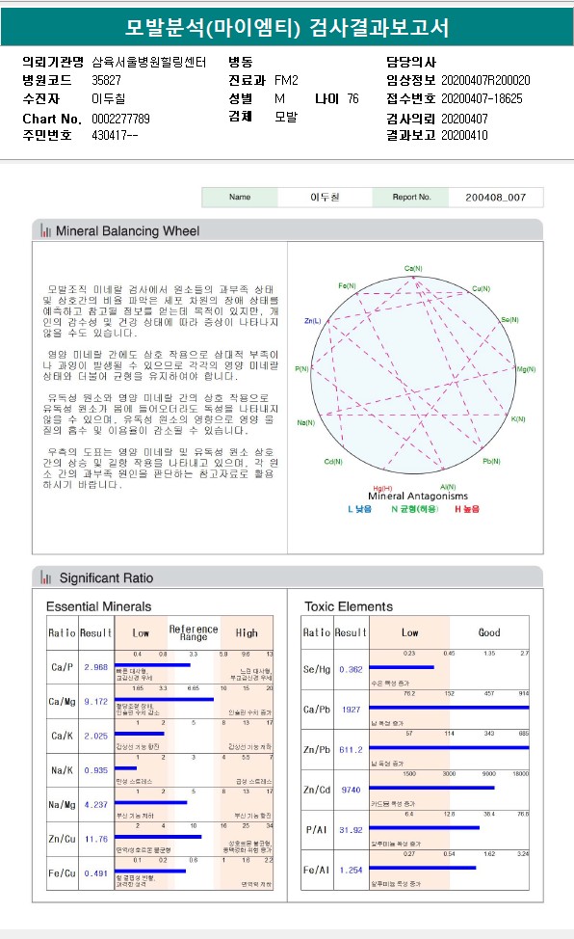Click the Na(N) label on wheel

click(x=306, y=423)
